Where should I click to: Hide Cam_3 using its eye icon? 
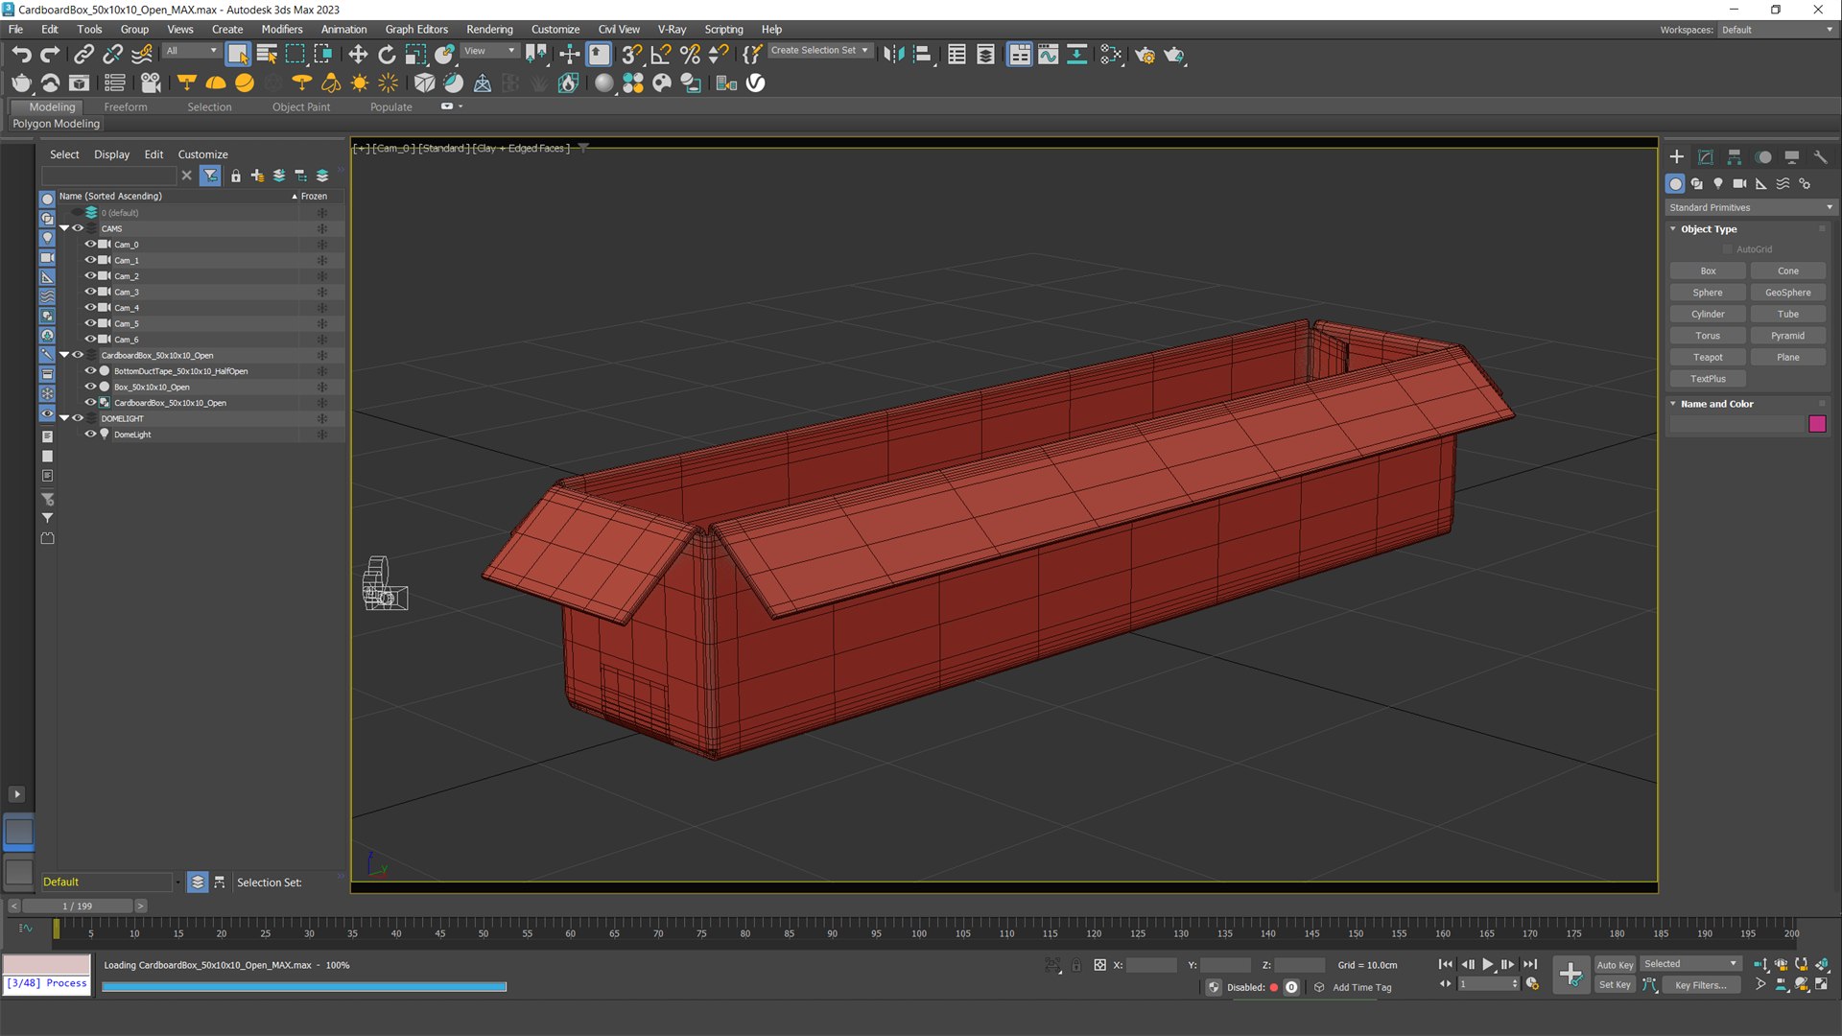pyautogui.click(x=90, y=292)
